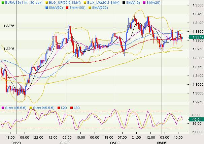Click the red L20 legend swatch

pos(59,108)
